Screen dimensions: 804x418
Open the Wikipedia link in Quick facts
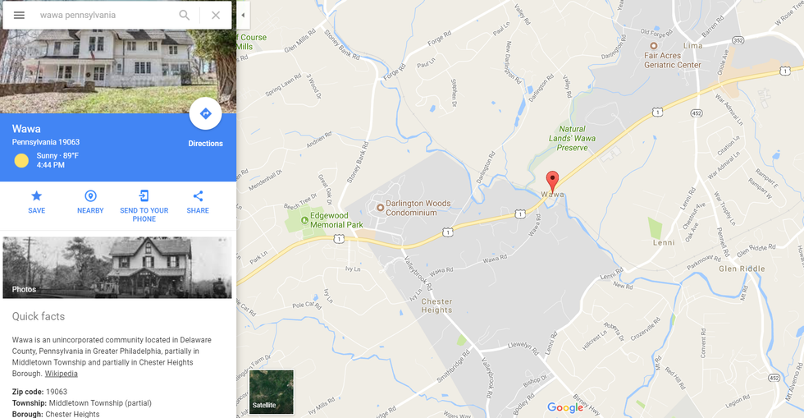point(61,374)
